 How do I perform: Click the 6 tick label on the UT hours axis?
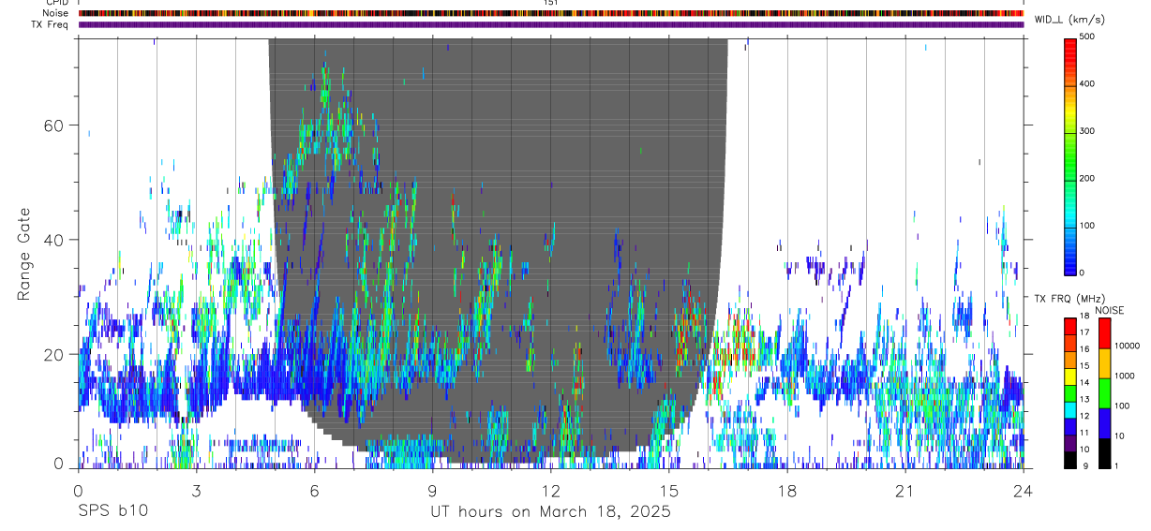click(x=314, y=491)
